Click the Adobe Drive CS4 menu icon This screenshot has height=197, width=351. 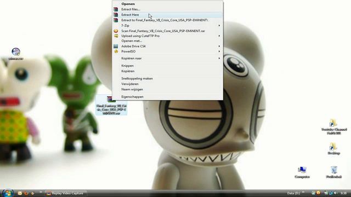(116, 46)
